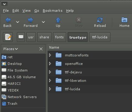
Task: Open the View menu
Action: (26, 11)
